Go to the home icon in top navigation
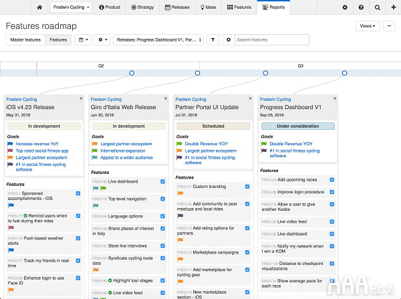The width and height of the screenshot is (401, 299). (x=39, y=7)
